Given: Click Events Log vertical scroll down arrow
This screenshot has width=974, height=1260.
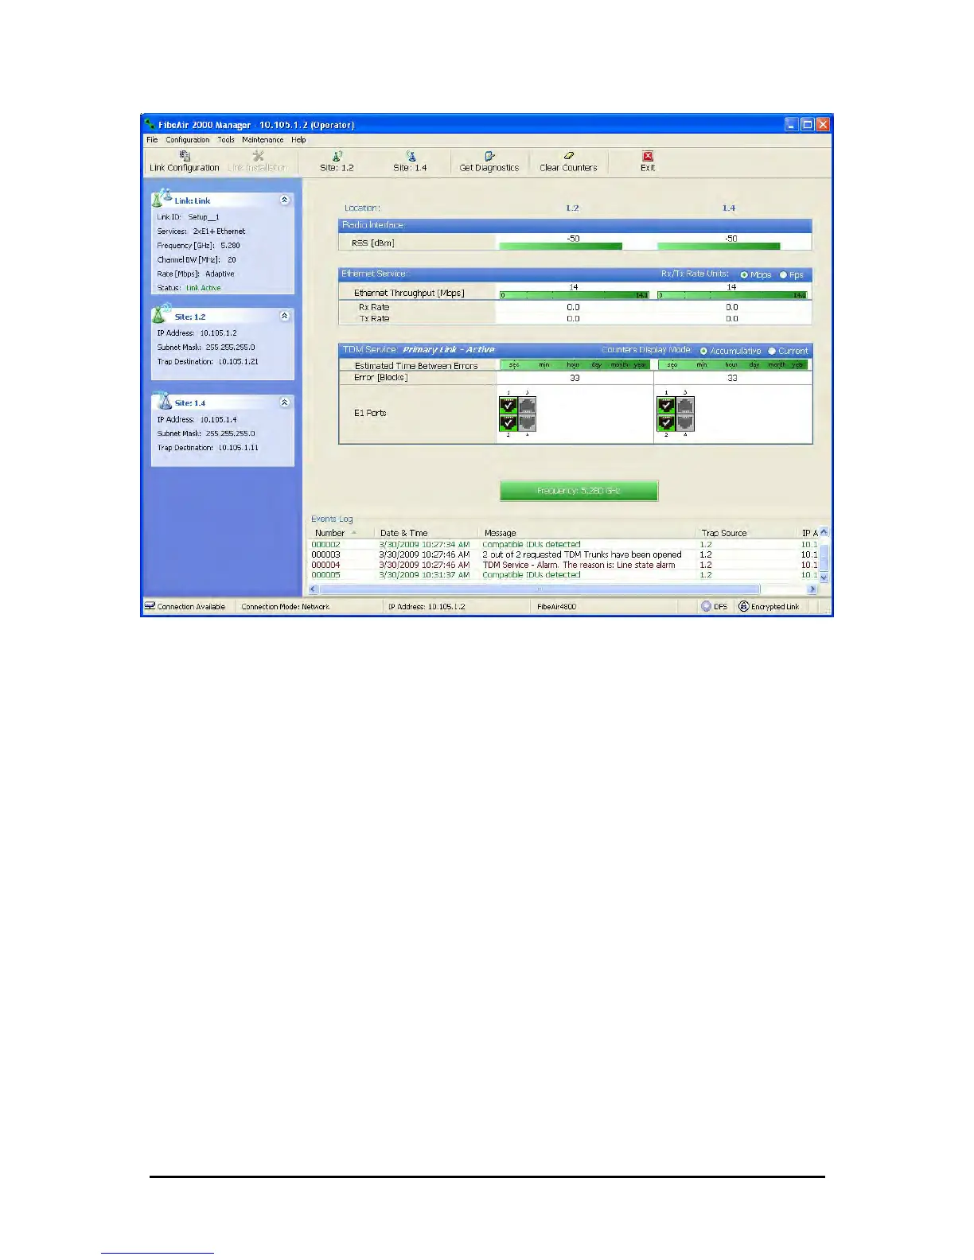Looking at the screenshot, I should tap(824, 577).
